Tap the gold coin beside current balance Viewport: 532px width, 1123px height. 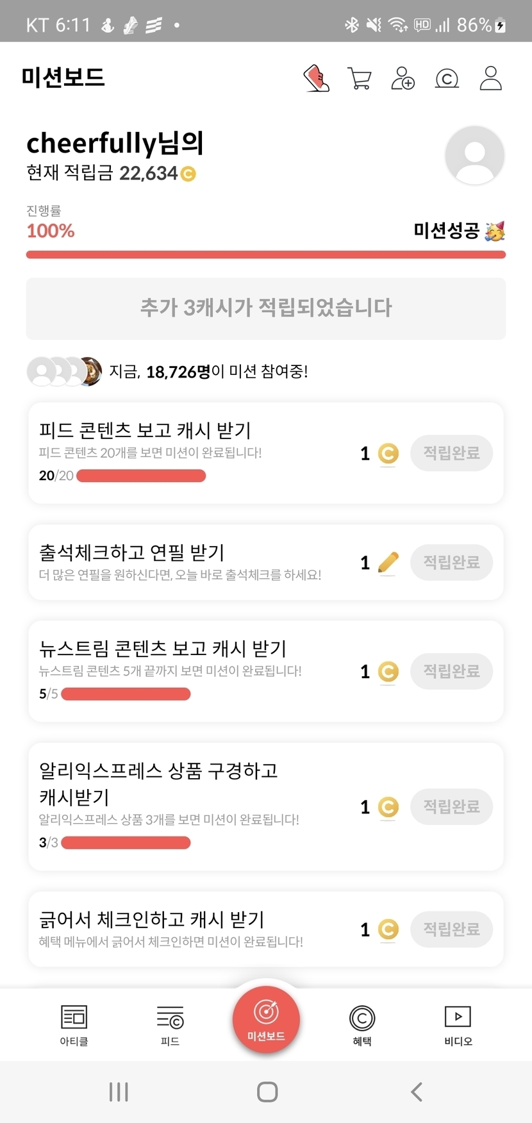tap(188, 174)
